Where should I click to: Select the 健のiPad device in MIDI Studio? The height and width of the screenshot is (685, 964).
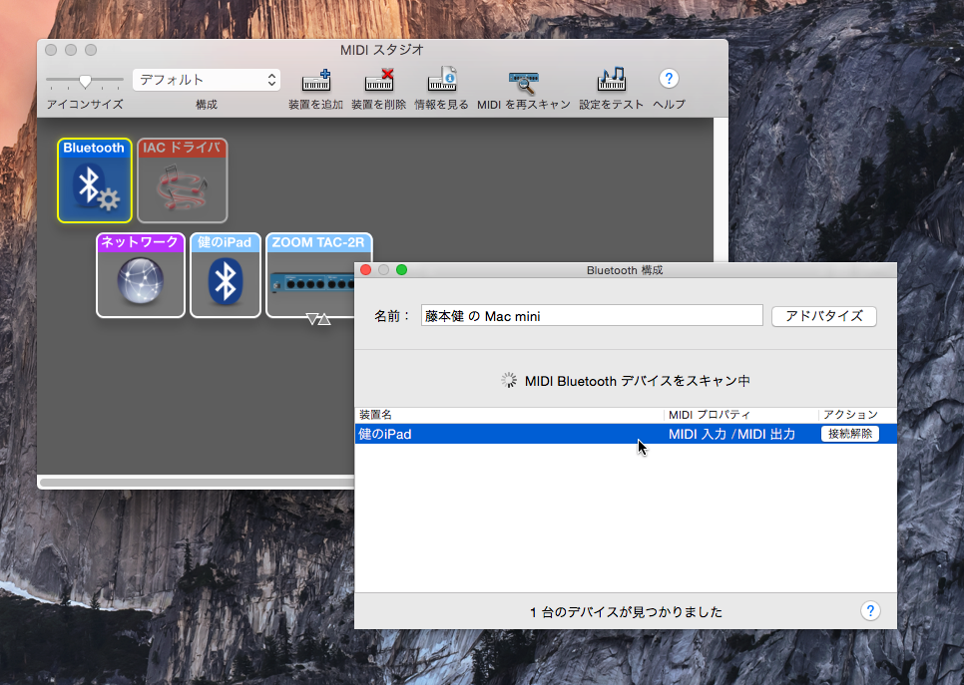tap(225, 275)
